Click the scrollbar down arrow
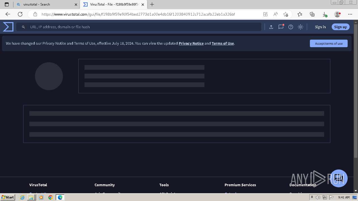358x201 pixels. [356, 191]
